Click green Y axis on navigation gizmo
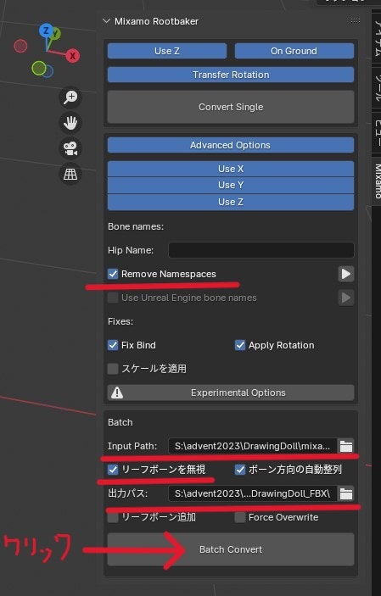Image resolution: width=381 pixels, height=596 pixels. pyautogui.click(x=55, y=34)
